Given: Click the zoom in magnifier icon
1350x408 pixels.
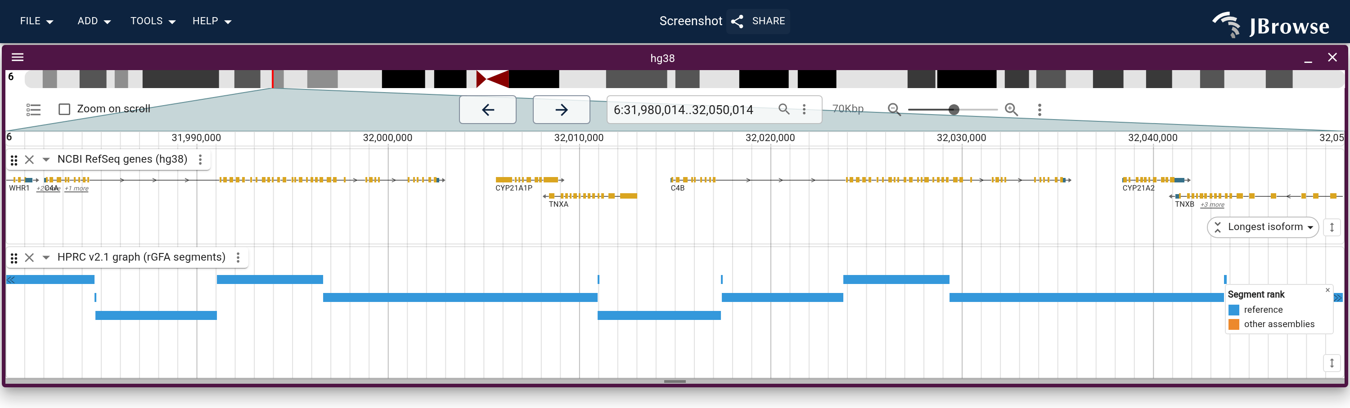Looking at the screenshot, I should (x=1011, y=109).
